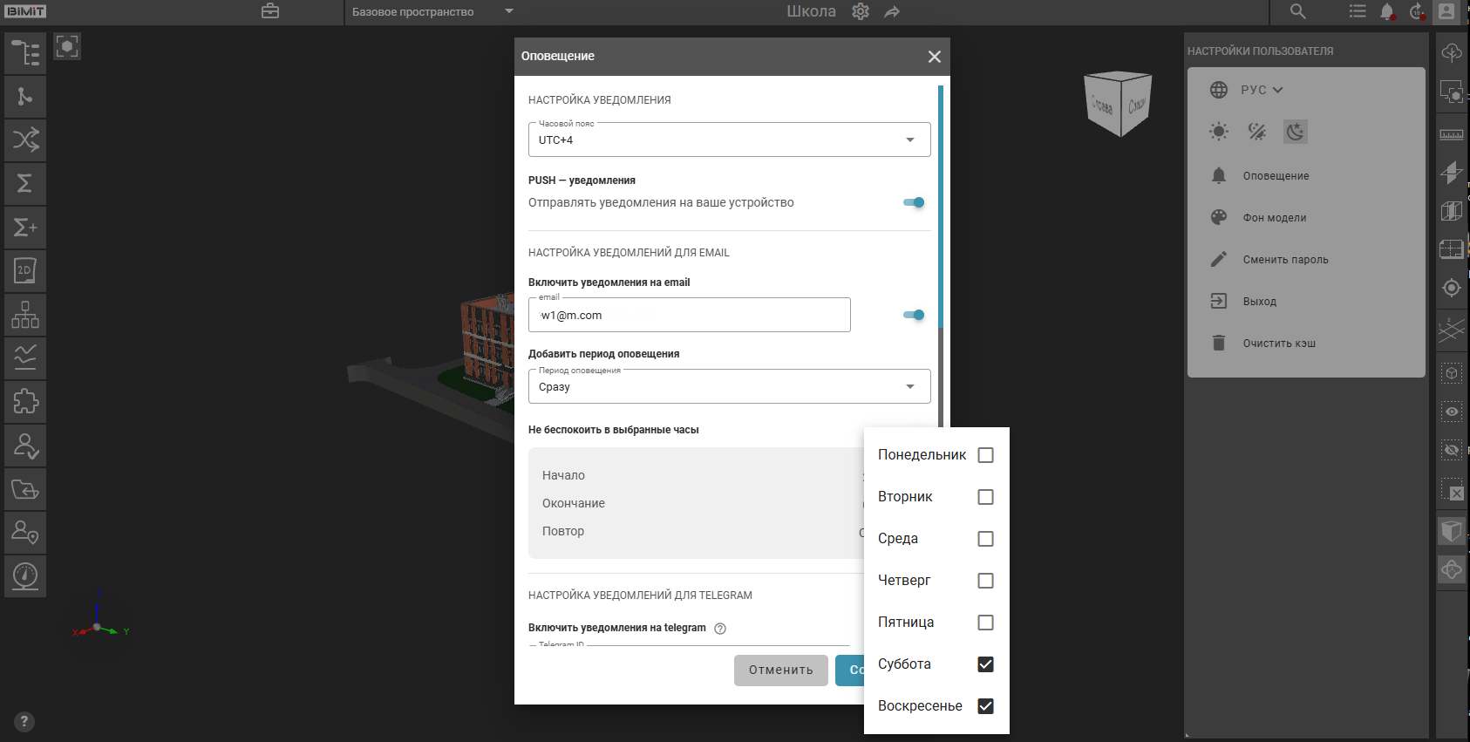
Task: Open the Часовой пояс UTC+4 dropdown
Action: click(729, 140)
